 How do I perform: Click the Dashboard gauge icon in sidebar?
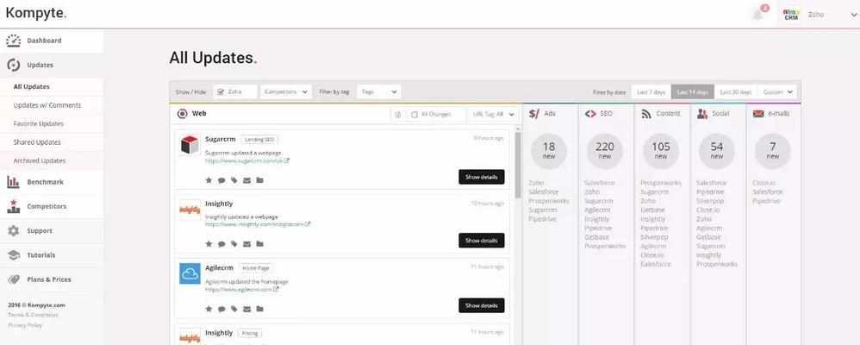tap(14, 40)
